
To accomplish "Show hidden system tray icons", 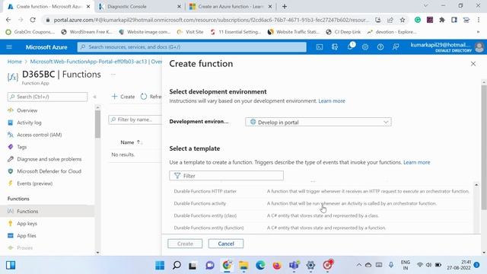I will coord(358,265).
